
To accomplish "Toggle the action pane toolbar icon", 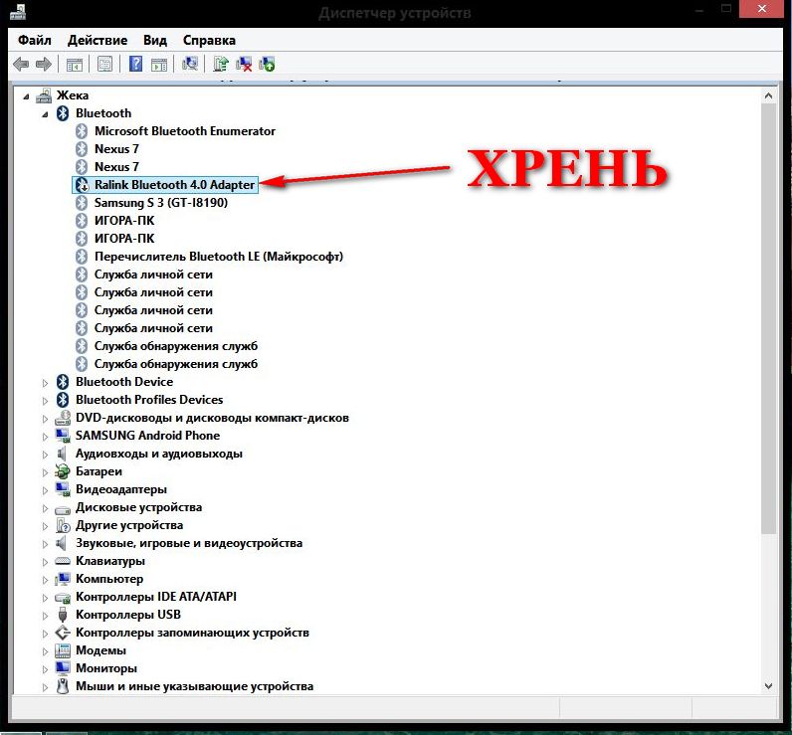I will tap(158, 64).
